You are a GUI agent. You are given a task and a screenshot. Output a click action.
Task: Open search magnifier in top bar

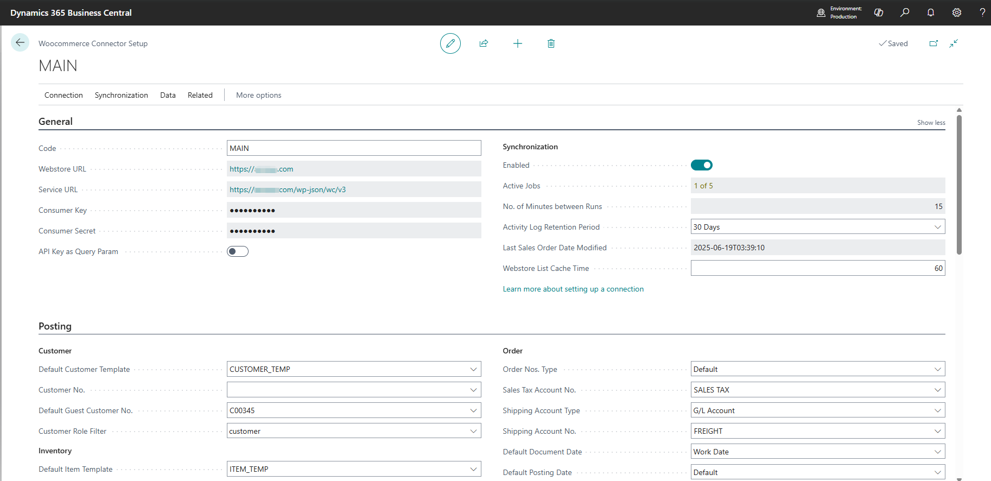tap(905, 12)
